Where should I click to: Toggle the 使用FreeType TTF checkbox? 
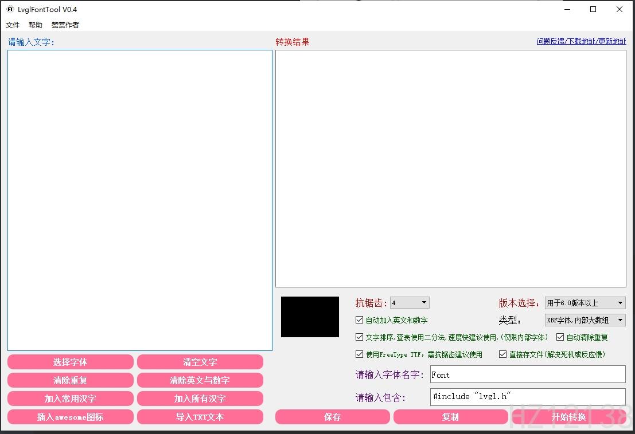tap(359, 354)
